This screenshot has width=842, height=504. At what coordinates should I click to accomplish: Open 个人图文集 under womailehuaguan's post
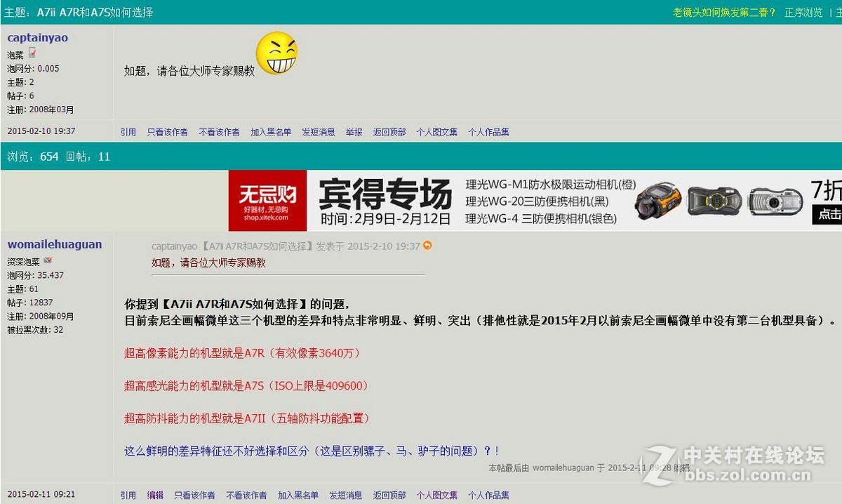click(x=436, y=495)
